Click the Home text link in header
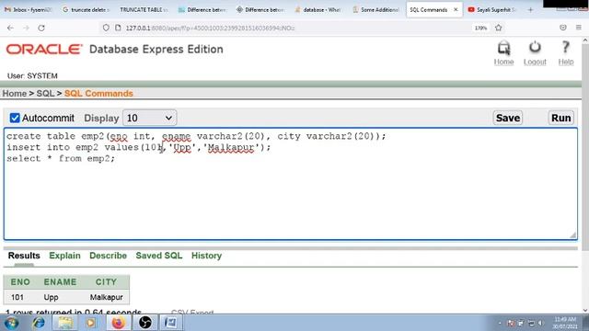 (x=503, y=62)
